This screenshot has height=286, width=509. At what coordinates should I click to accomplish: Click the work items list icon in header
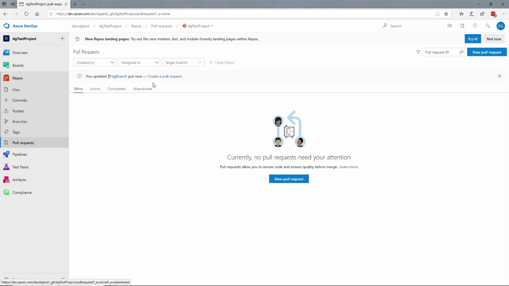pyautogui.click(x=450, y=26)
